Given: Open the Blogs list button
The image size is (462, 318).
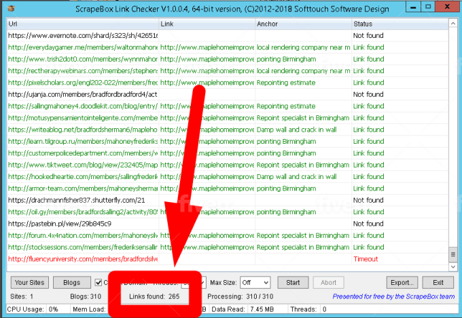Looking at the screenshot, I should (x=71, y=283).
